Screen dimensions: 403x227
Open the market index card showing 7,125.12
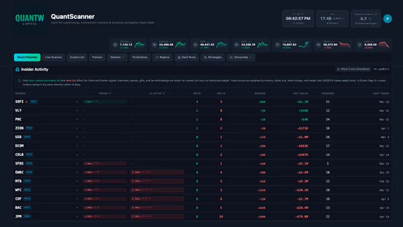pos(129,44)
